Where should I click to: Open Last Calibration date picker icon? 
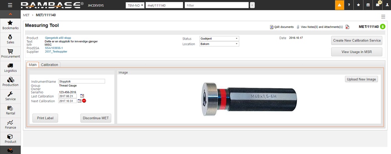(x=82, y=96)
